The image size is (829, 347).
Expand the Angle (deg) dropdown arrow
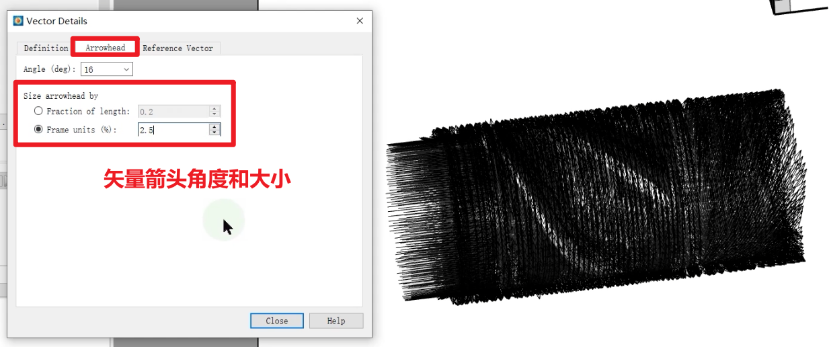[x=126, y=69]
